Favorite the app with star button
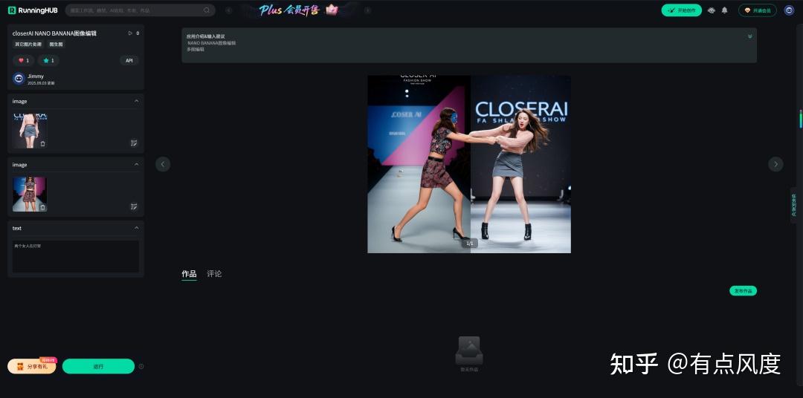The width and height of the screenshot is (803, 398). [x=48, y=60]
